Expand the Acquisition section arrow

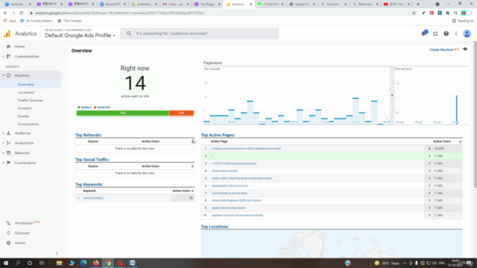pyautogui.click(x=3, y=143)
